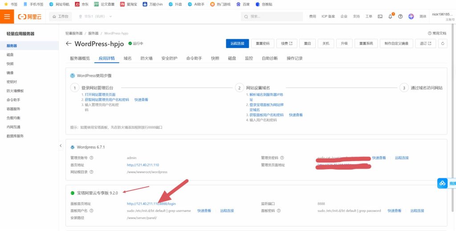Expand the 华东1（杭州） region dropdown

(95, 16)
